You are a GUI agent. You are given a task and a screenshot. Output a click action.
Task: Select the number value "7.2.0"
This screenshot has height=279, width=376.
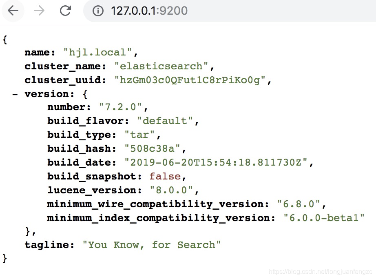pyautogui.click(x=120, y=107)
